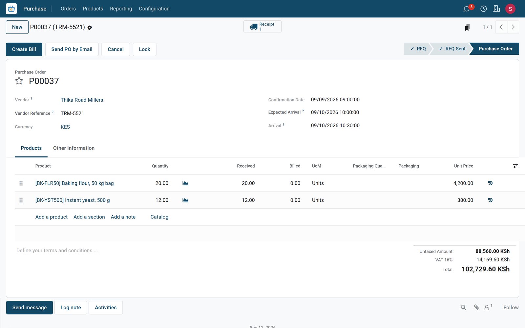Screen dimensions: 525x328
Task: Open the Reporting menu
Action: pos(121,9)
